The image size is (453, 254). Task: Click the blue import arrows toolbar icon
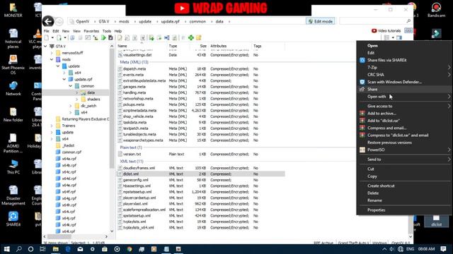[x=167, y=37]
